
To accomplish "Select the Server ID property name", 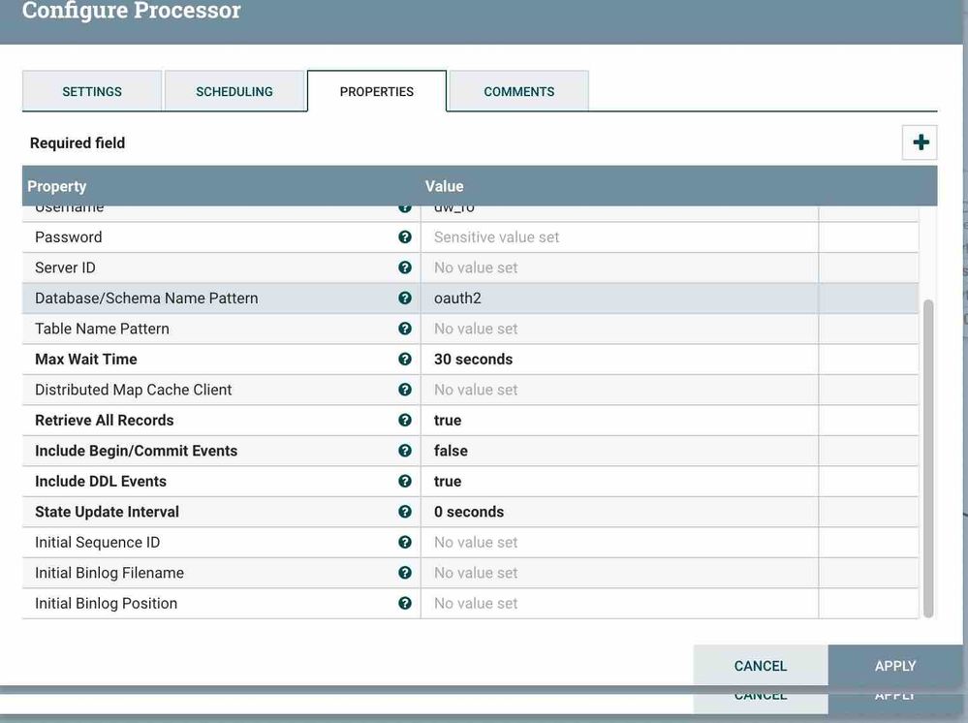I will (66, 267).
